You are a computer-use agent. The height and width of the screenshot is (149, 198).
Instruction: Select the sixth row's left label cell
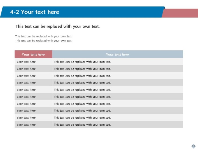click(26, 97)
